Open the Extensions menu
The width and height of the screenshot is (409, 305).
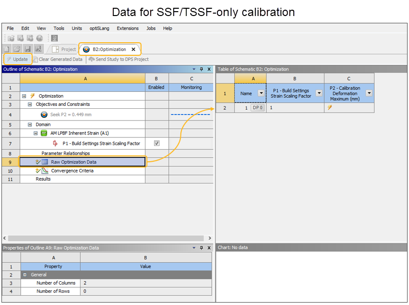[127, 28]
